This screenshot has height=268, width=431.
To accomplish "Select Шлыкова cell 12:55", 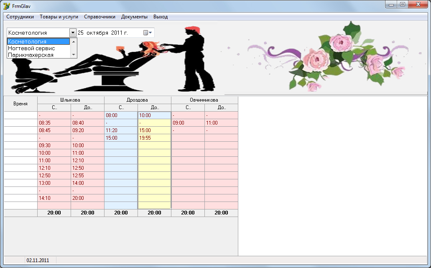I will (87, 175).
